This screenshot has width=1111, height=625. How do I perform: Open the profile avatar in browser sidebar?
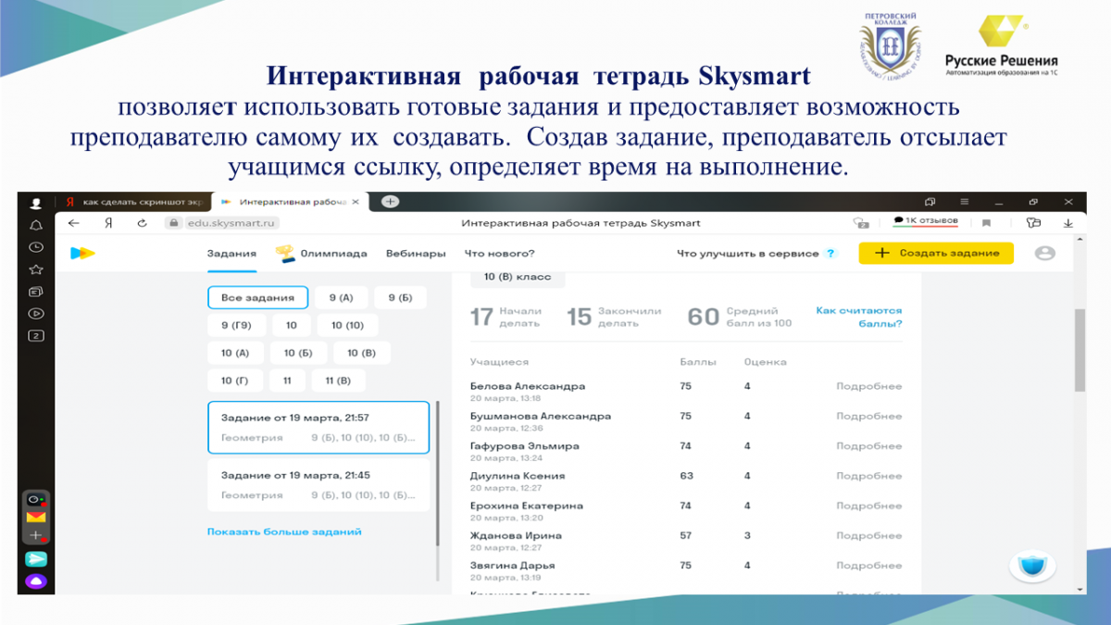(x=36, y=202)
